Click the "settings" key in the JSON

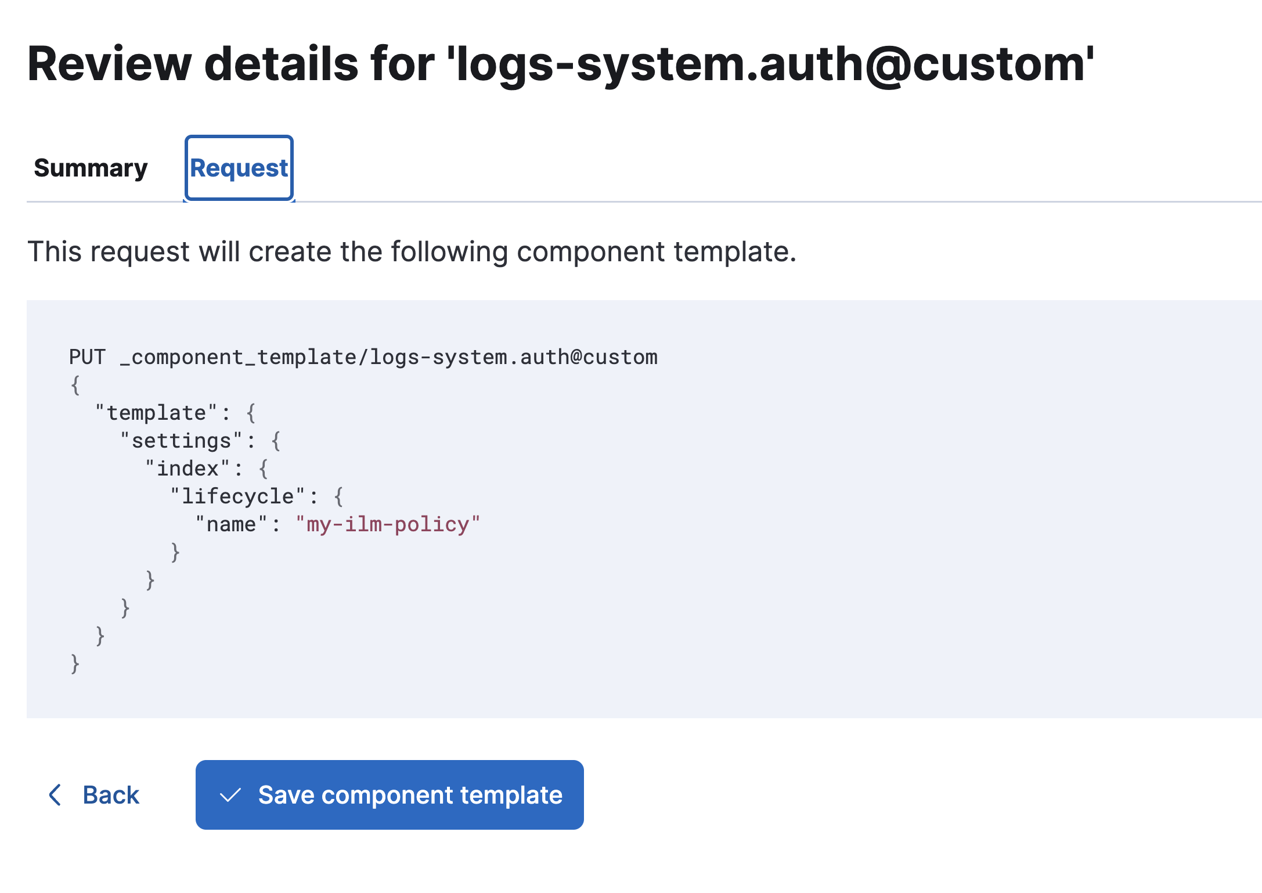coord(183,440)
